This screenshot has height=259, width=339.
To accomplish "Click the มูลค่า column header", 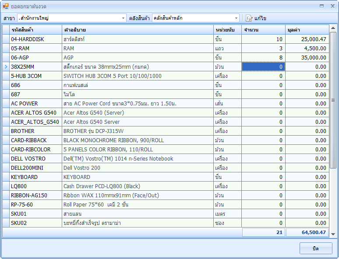I will [x=307, y=29].
